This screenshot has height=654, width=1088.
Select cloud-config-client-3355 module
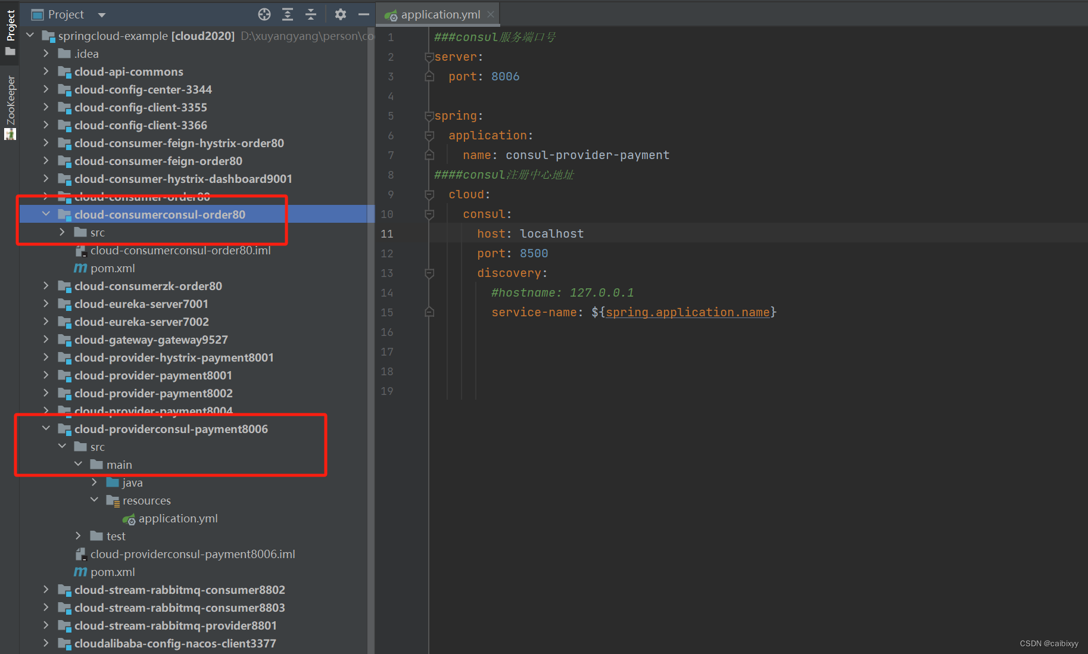click(141, 107)
